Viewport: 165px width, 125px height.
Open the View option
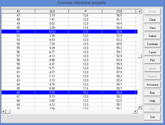coord(152,28)
